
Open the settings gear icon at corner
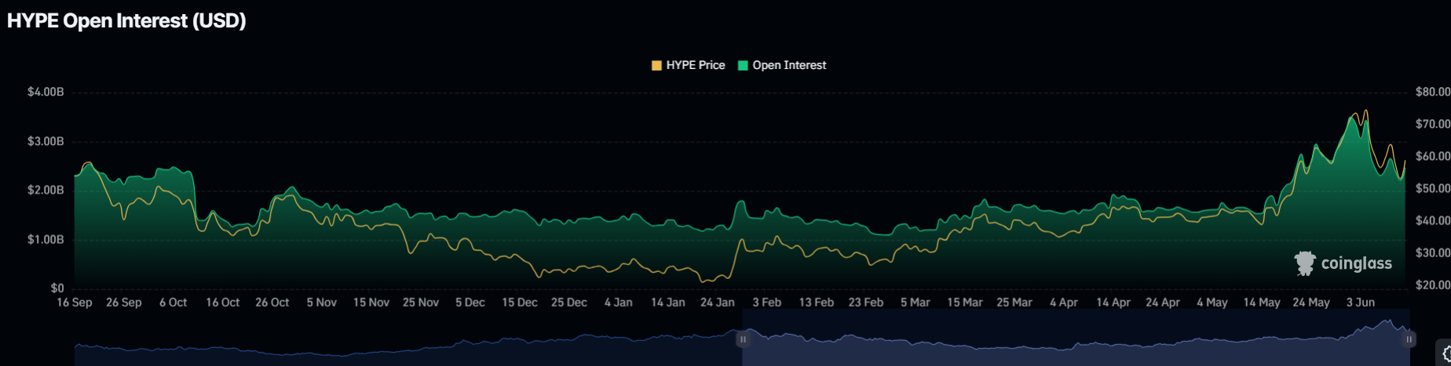tap(1446, 354)
